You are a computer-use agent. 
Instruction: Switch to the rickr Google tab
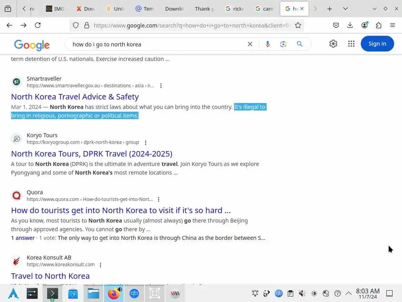click(234, 9)
